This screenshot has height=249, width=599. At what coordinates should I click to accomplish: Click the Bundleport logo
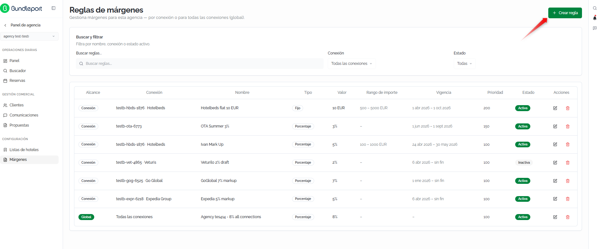click(21, 8)
